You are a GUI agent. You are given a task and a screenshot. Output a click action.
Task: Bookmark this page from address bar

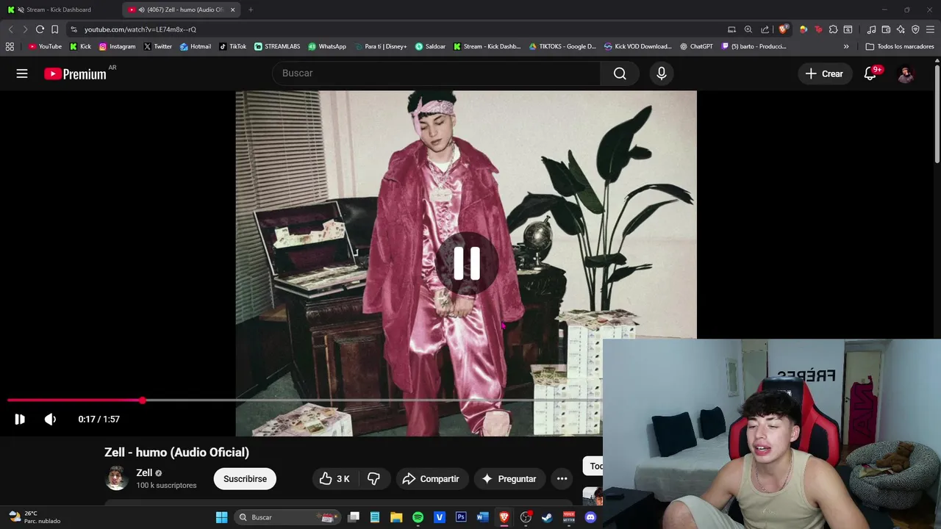tap(54, 29)
